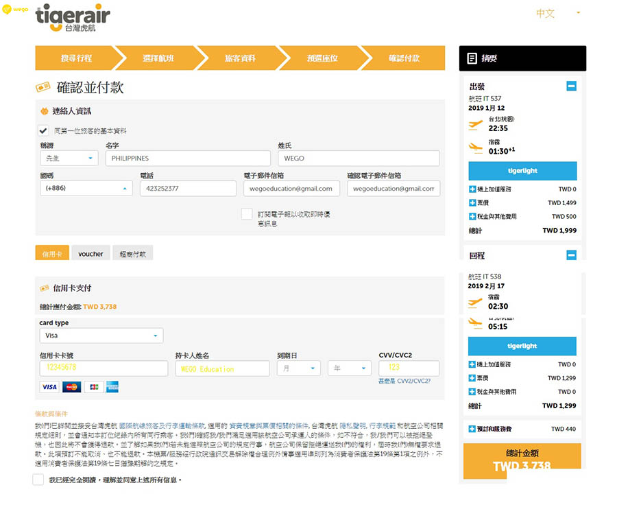The height and width of the screenshot is (505, 617).
Task: Click the landing plane icon at 05:15
Action: tap(475, 323)
